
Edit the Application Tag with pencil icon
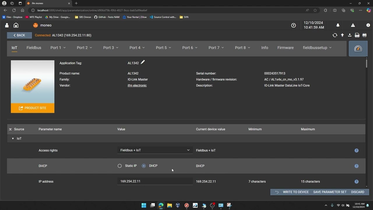click(x=143, y=62)
